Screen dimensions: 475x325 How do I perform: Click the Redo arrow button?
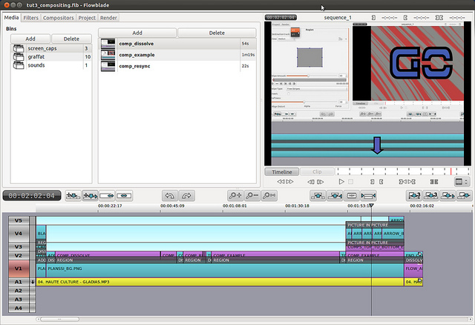(x=186, y=195)
